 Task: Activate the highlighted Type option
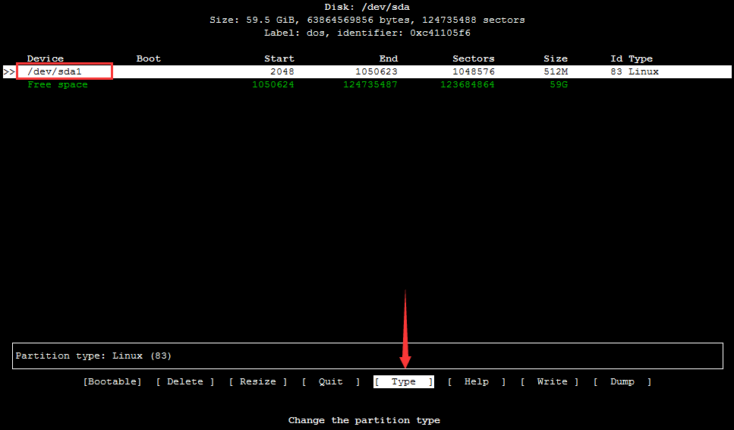click(x=404, y=381)
